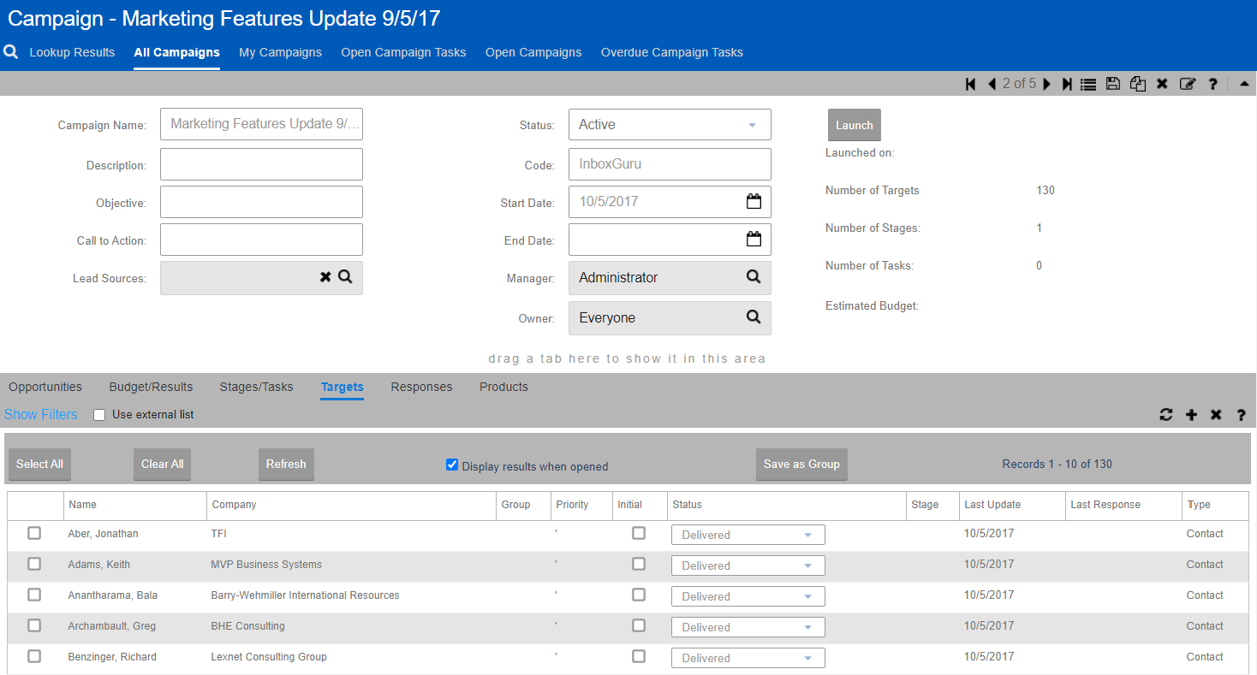Delete the campaign with the top toolbar X
The height and width of the screenshot is (675, 1257).
coord(1162,84)
